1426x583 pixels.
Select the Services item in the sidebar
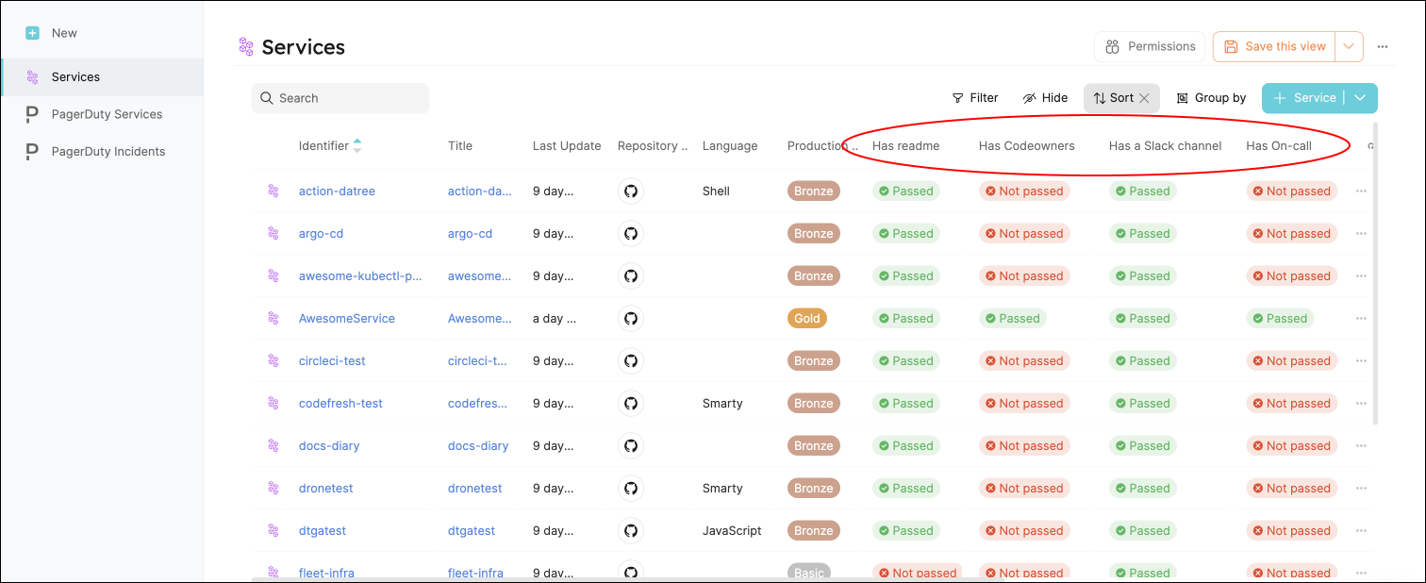[x=75, y=77]
